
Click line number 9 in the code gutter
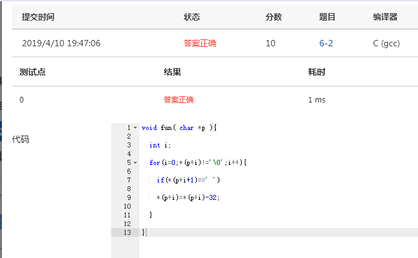tap(129, 197)
